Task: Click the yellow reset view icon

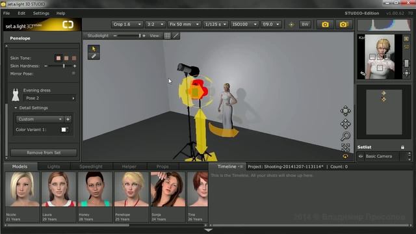Action: pos(345,156)
